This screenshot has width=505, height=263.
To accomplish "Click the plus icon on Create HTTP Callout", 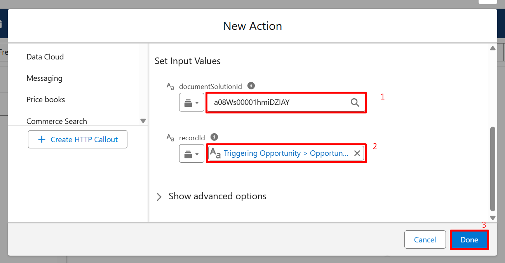I will [x=42, y=139].
